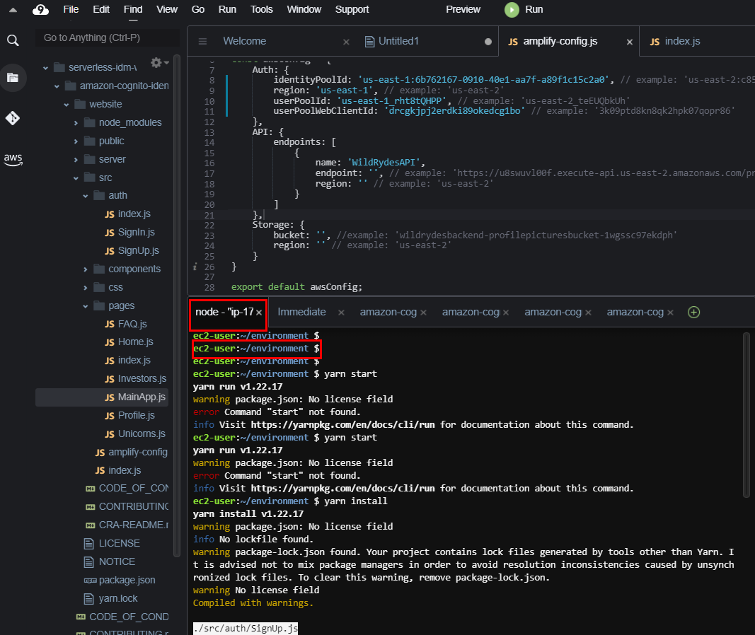
Task: Open FAQ.js in the pages folder
Action: pyautogui.click(x=126, y=325)
